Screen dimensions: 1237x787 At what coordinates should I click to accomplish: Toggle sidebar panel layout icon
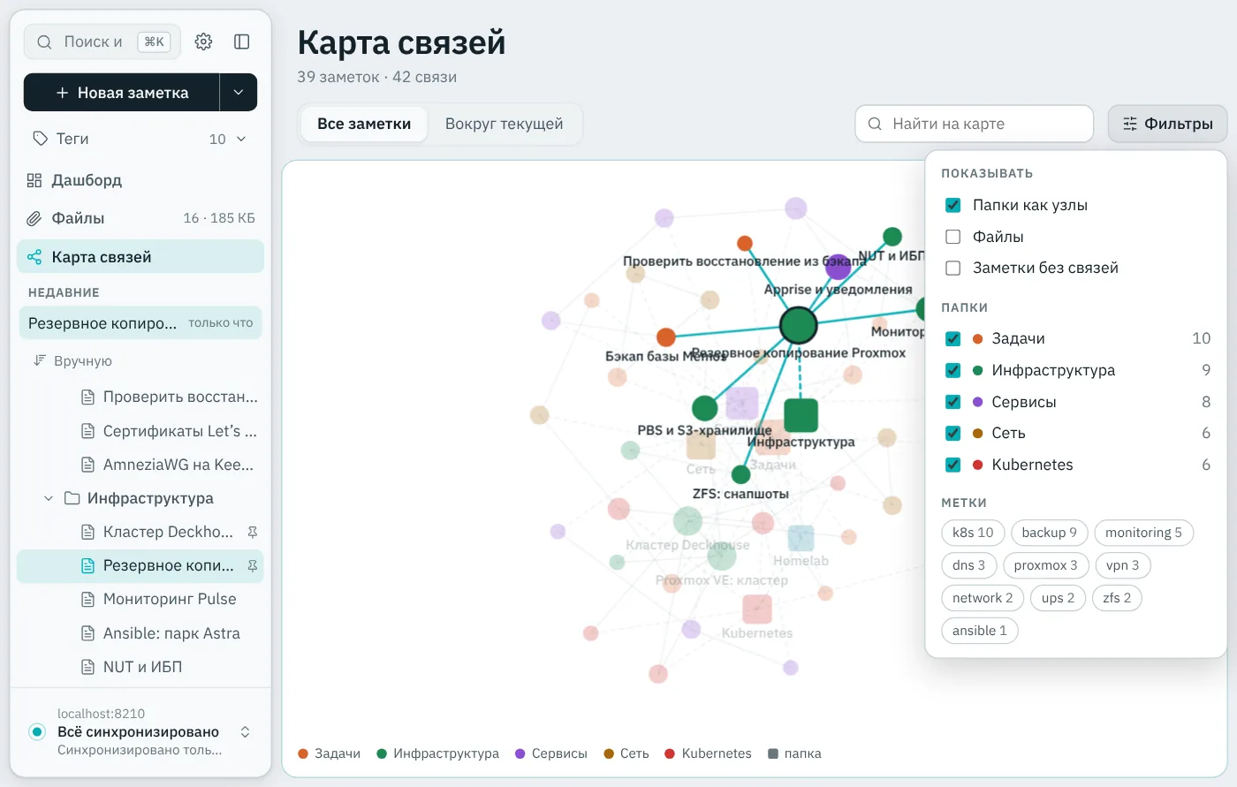point(242,42)
